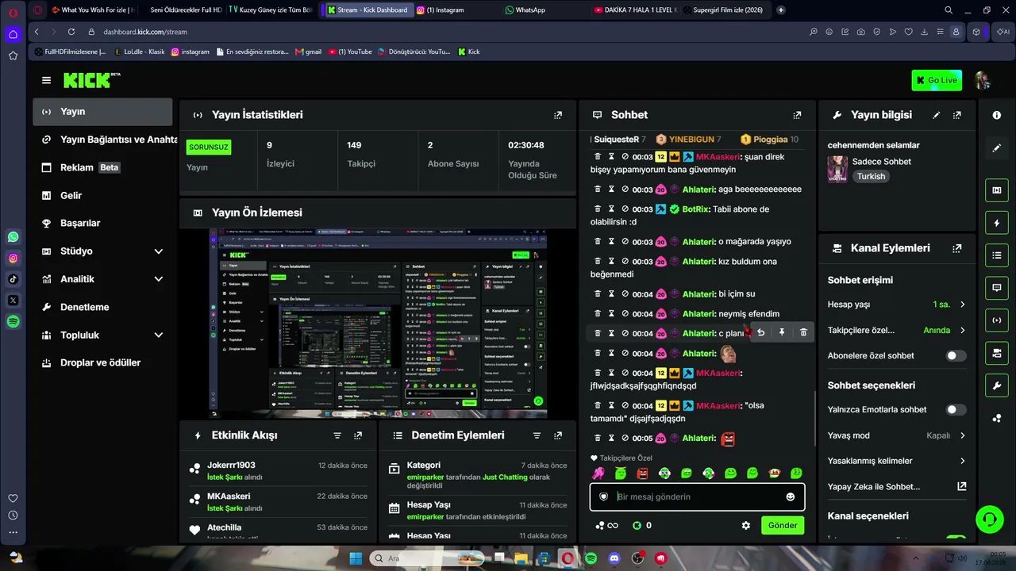Click the chat bubble icon in right sidebar
1016x571 pixels.
point(997,287)
